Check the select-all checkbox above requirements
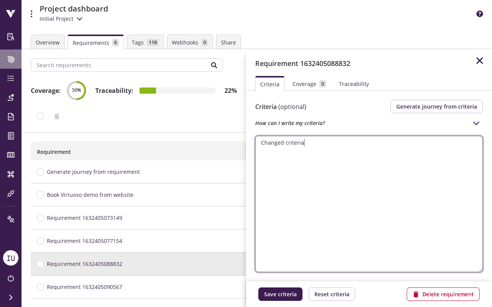Viewport: 492px width, 307px height. [40, 116]
